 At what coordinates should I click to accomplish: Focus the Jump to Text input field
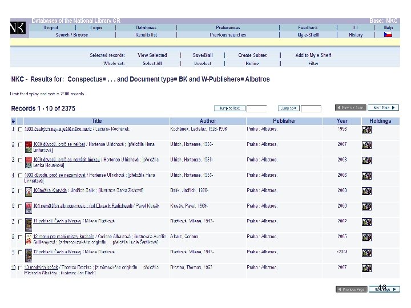pyautogui.click(x=257, y=108)
